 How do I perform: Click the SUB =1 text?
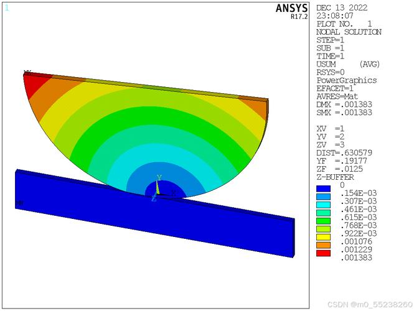pyautogui.click(x=331, y=49)
